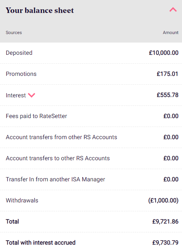Viewport: 182px width, 252px height.
Task: Click the Total row label
Action: [12, 221]
